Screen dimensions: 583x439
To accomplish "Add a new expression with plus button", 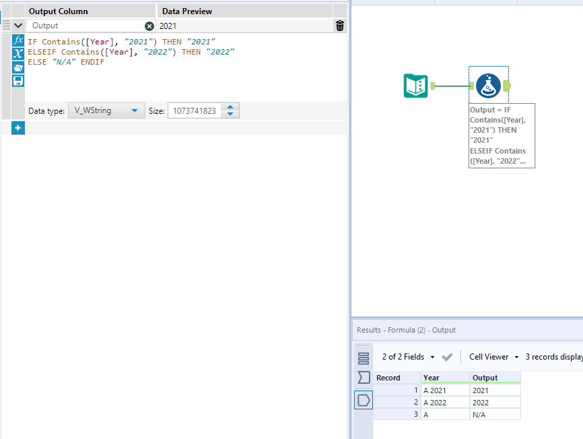I will [x=18, y=128].
